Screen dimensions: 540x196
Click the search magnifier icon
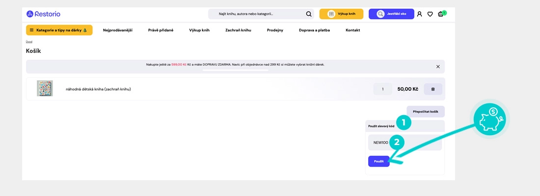[309, 14]
